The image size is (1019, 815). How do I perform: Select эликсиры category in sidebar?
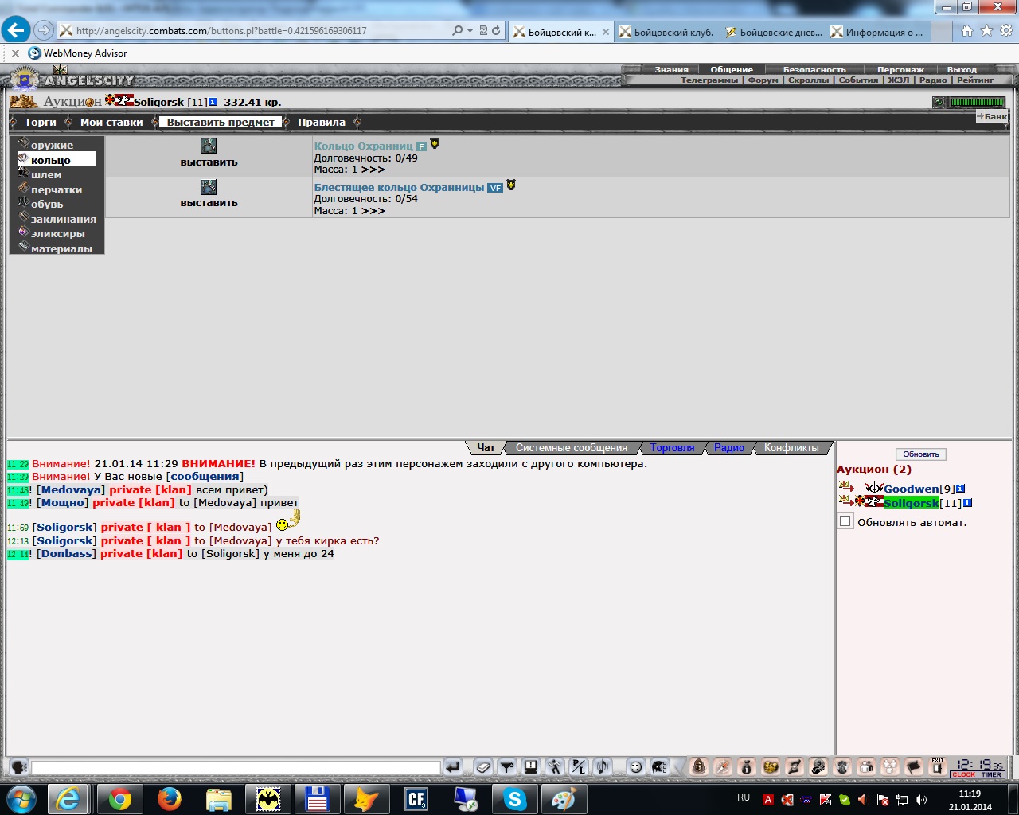click(57, 233)
